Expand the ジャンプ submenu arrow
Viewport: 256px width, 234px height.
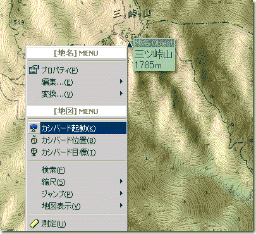(121, 194)
